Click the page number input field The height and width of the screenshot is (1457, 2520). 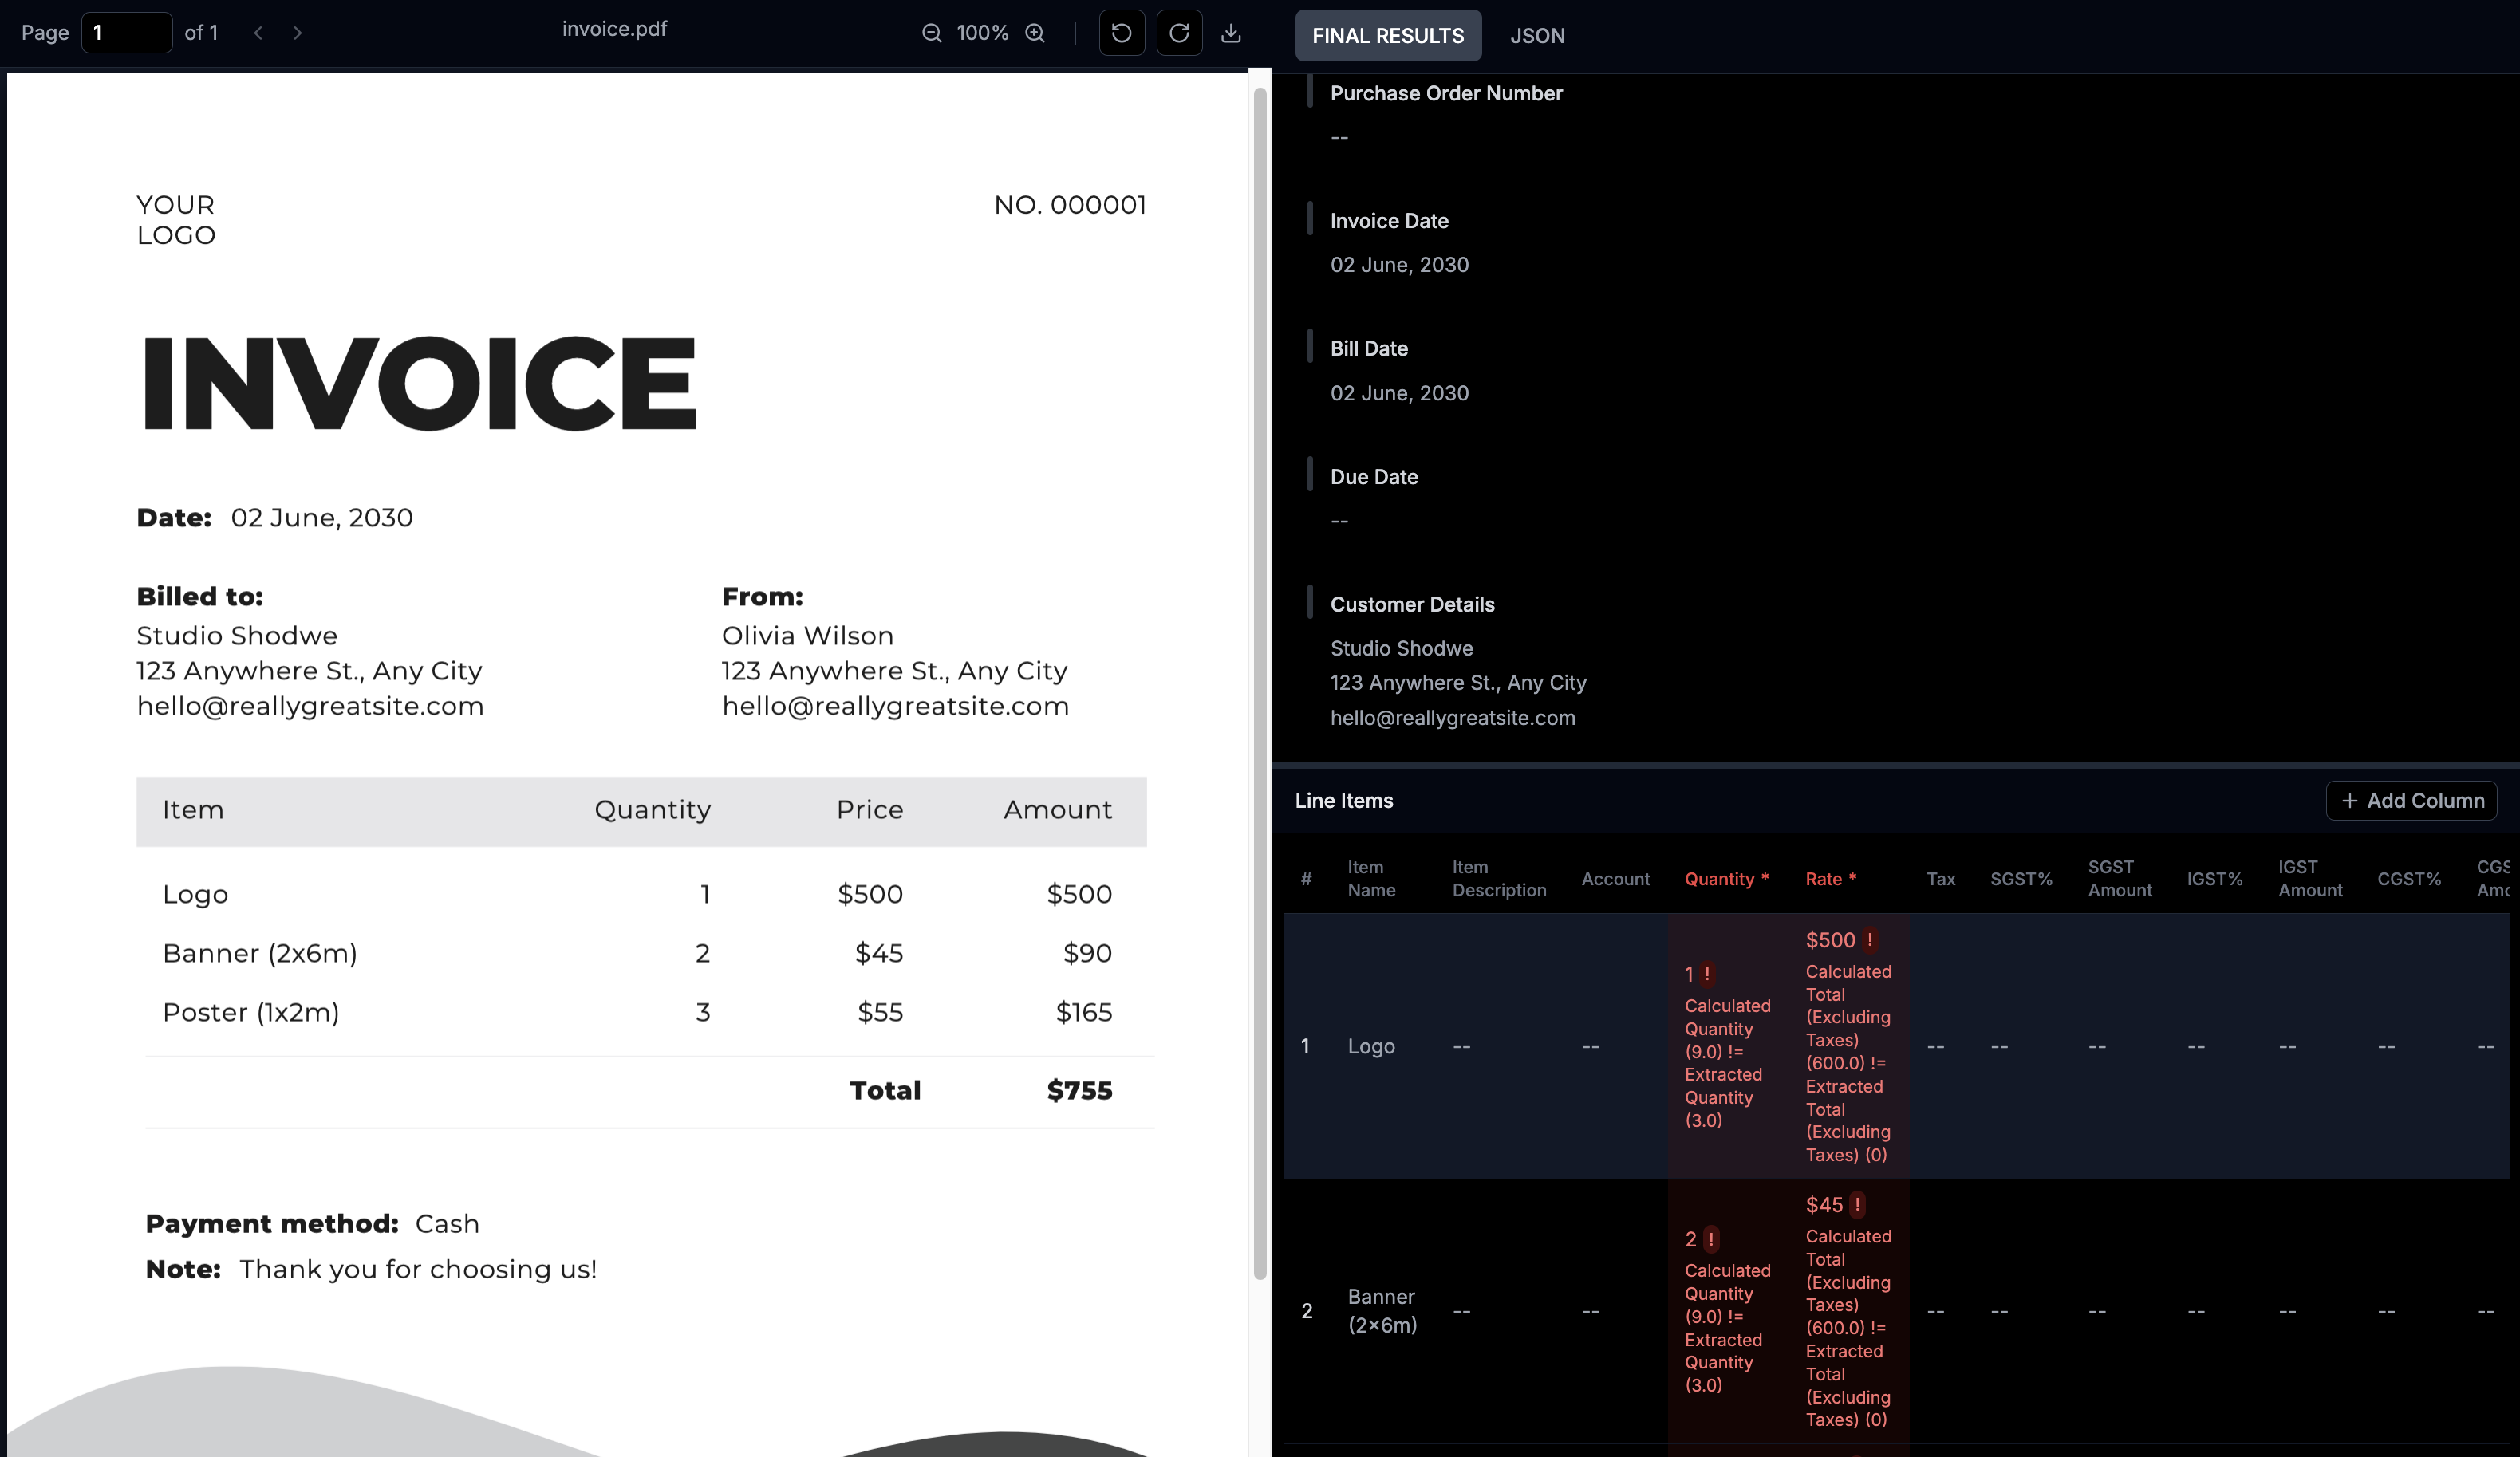126,33
